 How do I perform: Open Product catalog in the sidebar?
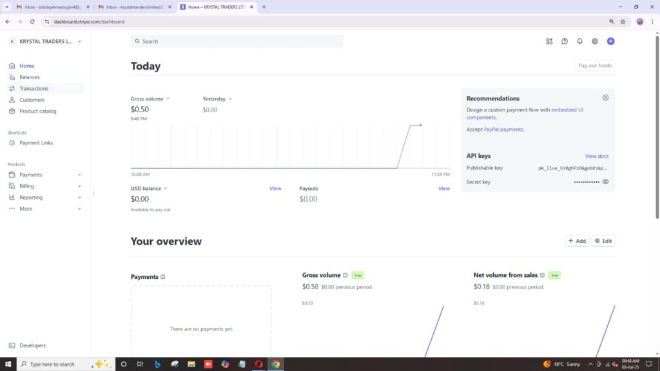(37, 111)
